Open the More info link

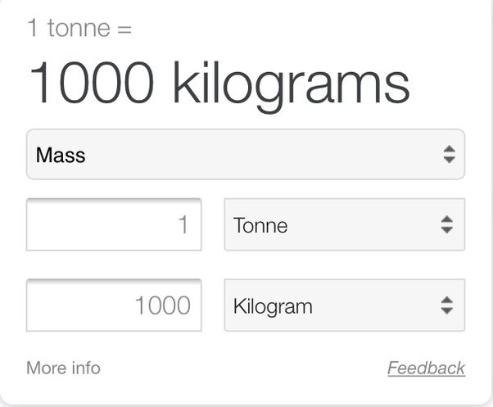pos(64,368)
